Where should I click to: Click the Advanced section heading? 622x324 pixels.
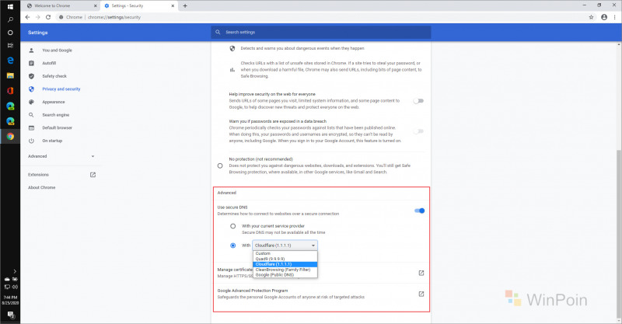226,193
